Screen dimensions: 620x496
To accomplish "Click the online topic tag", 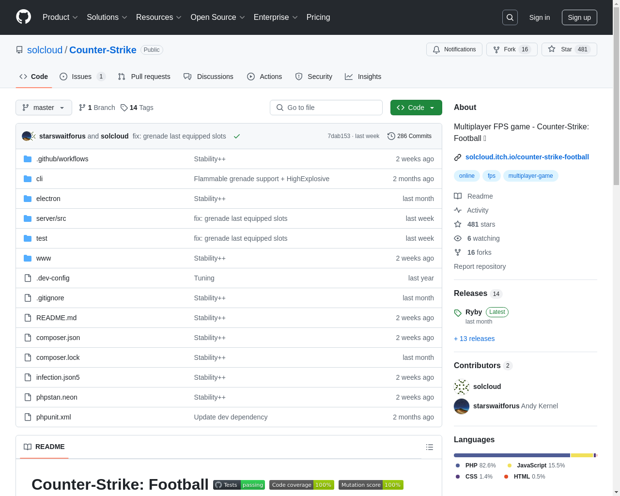I will coord(467,176).
